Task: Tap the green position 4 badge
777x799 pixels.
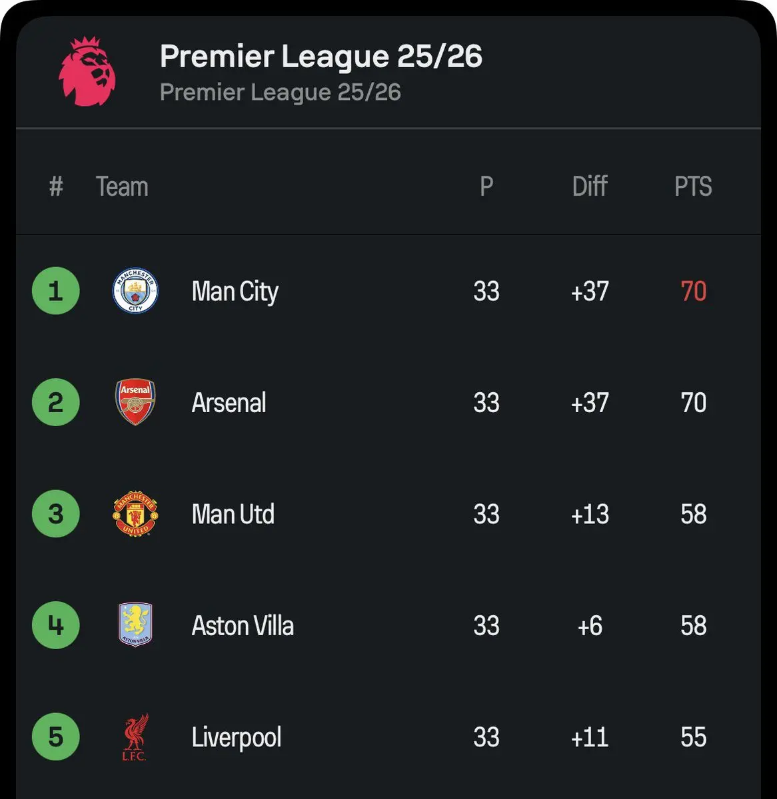Action: (56, 625)
